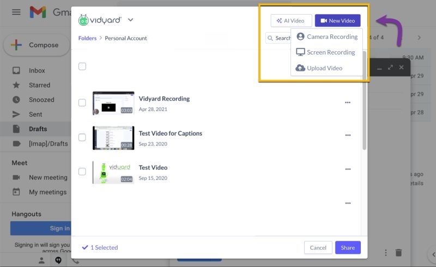This screenshot has width=436, height=267.
Task: Click the Snoozed clock icon in sidebar
Action: [16, 100]
